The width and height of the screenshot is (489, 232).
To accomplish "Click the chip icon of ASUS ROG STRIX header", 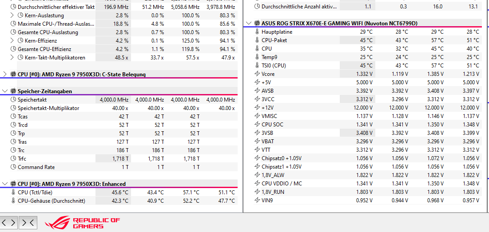I will click(x=257, y=23).
